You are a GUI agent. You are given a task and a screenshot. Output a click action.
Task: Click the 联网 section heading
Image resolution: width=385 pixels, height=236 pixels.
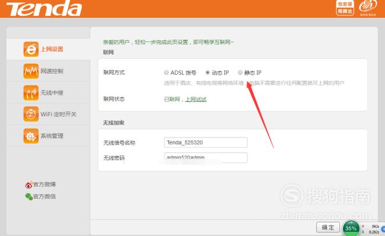click(108, 52)
